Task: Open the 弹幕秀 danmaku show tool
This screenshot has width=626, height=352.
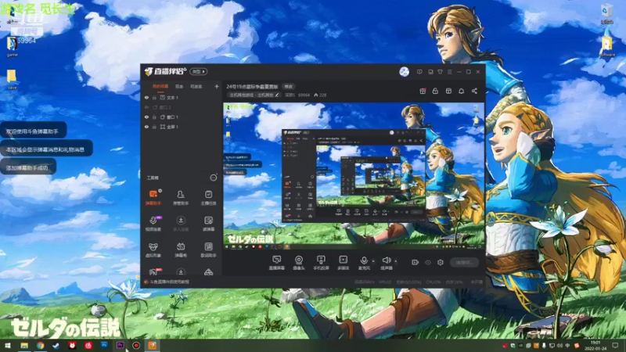Action: click(181, 250)
